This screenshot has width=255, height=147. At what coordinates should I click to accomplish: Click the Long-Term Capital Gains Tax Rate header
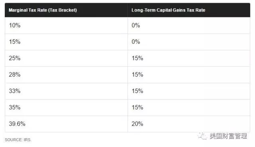point(168,10)
